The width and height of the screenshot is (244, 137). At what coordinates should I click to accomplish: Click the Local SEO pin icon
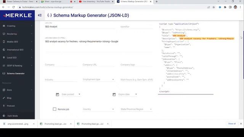[x=4, y=57]
